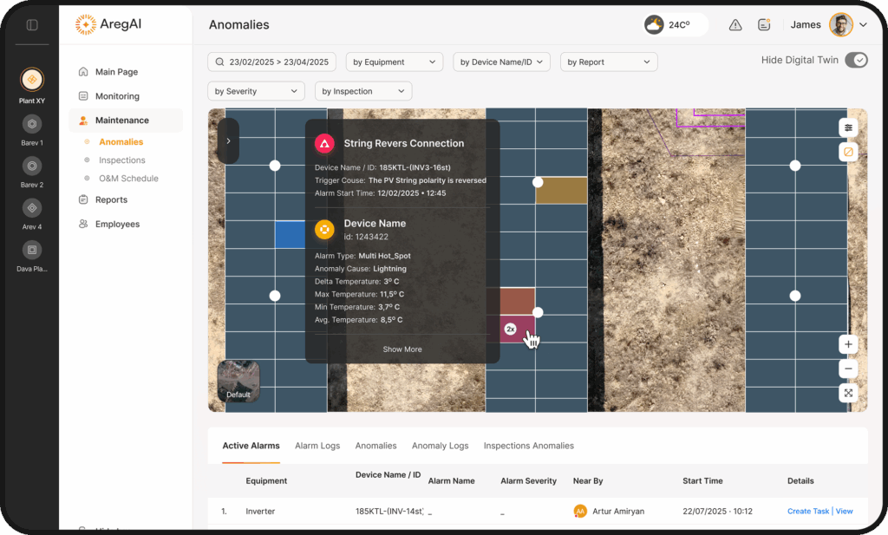Switch to the Alarm Logs tab

(x=317, y=446)
